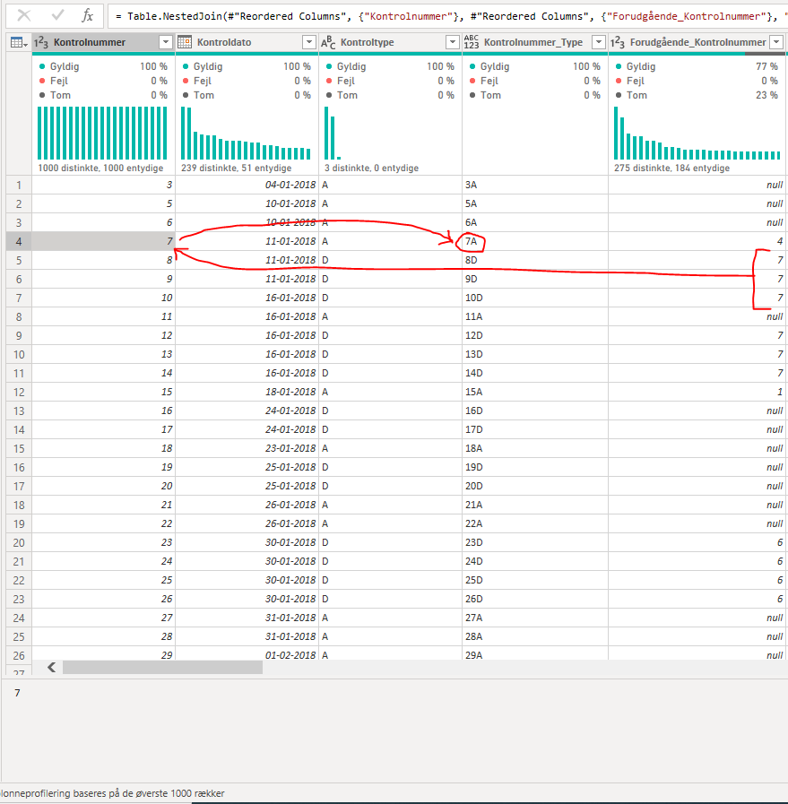
Task: Open filter dropdown for Kontroltype column
Action: 453,42
